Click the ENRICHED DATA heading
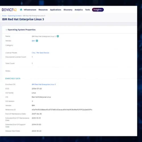142x142 pixels. pyautogui.click(x=13, y=78)
